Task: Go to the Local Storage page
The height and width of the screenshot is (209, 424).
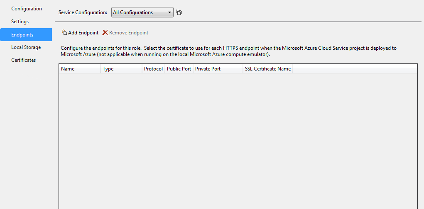Action: [26, 47]
